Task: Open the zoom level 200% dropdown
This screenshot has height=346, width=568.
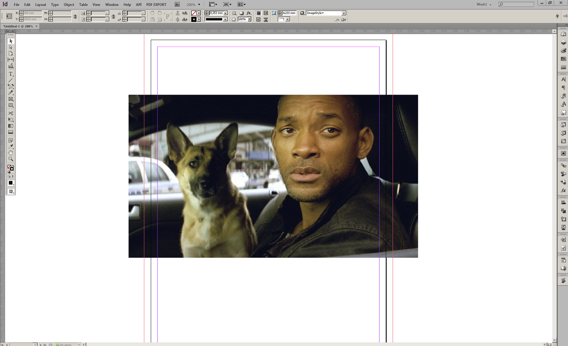Action: 199,5
